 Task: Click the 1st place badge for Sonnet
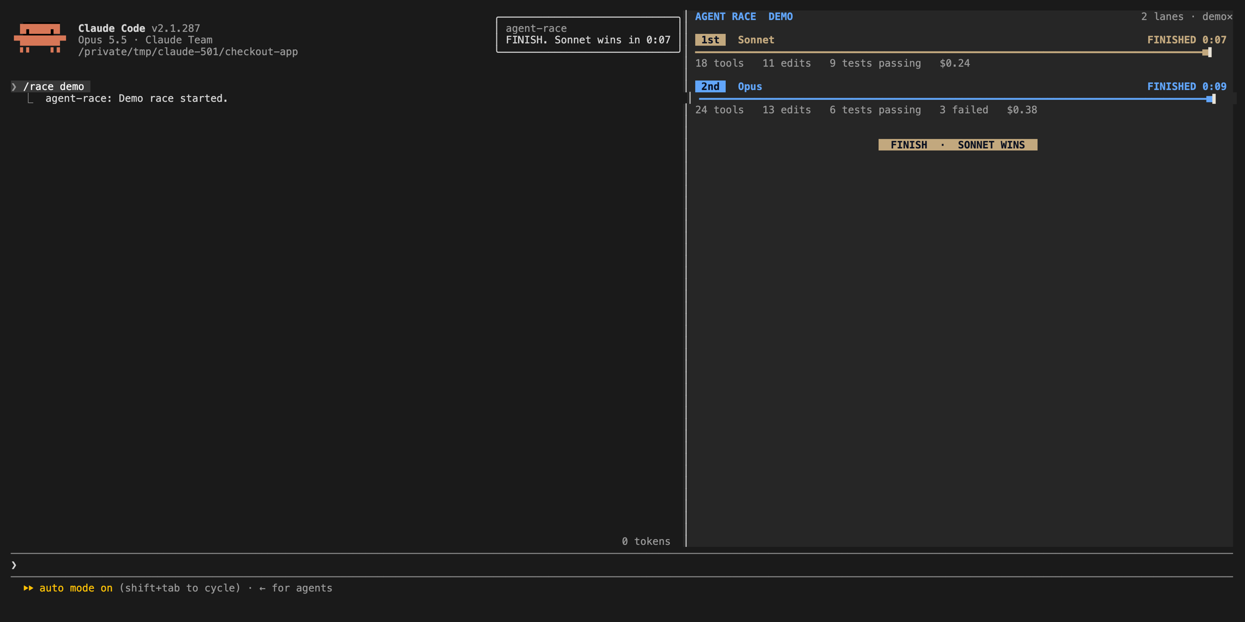(710, 40)
